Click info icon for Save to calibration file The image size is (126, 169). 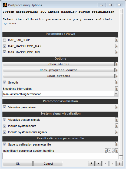(x=117, y=144)
